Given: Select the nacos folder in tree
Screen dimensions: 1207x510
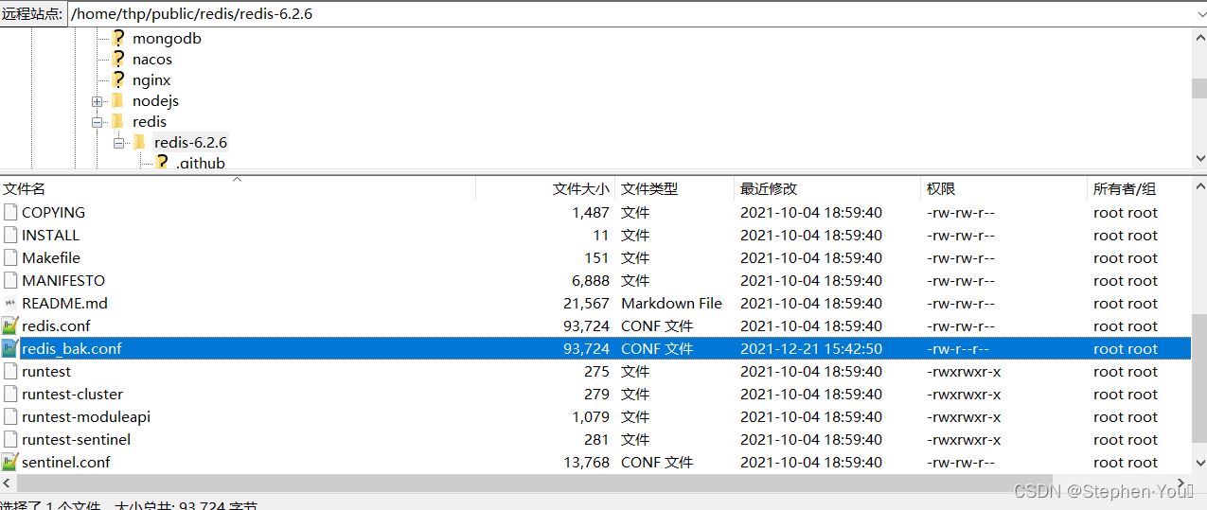Looking at the screenshot, I should tap(151, 60).
